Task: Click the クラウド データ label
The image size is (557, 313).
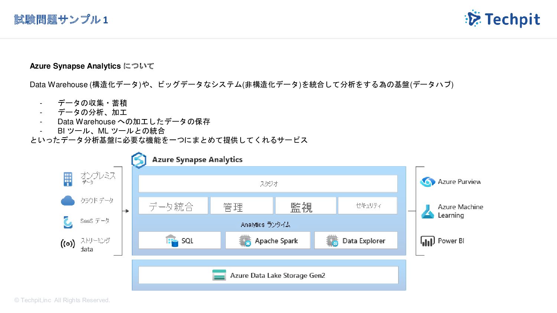Action: (x=97, y=201)
